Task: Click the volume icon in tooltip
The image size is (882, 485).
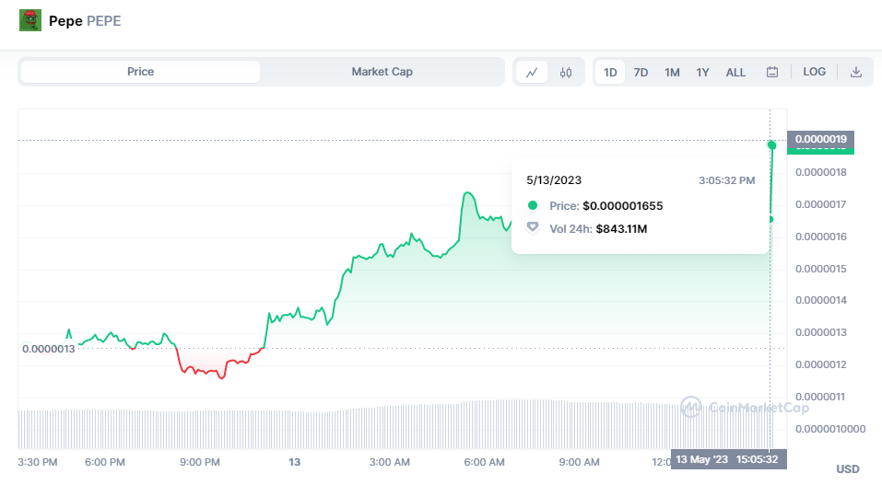Action: [x=532, y=227]
